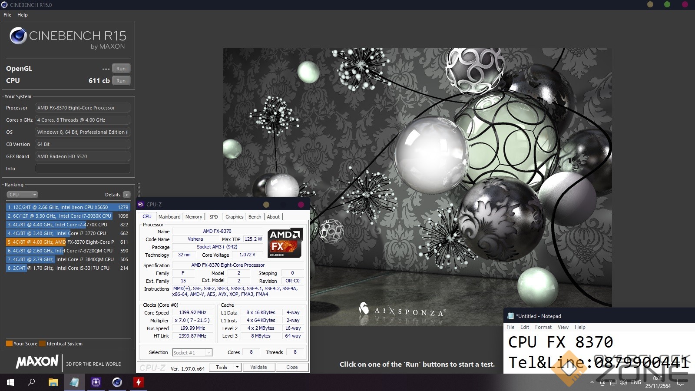Click the Cinebench title bar app icon
Screen dimensions: 695x391
tap(4, 5)
